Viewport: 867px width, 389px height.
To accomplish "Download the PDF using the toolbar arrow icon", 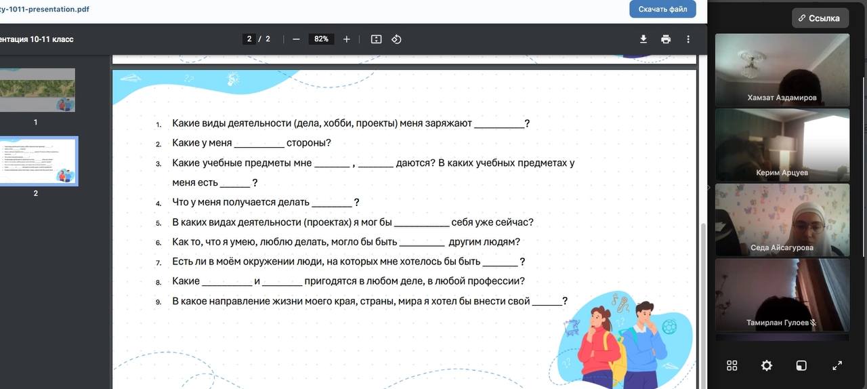I will (x=643, y=39).
